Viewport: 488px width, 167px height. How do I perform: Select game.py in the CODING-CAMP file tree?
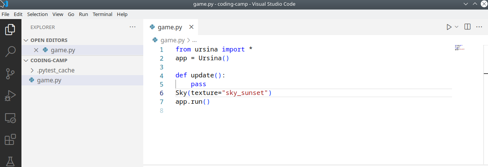click(49, 80)
